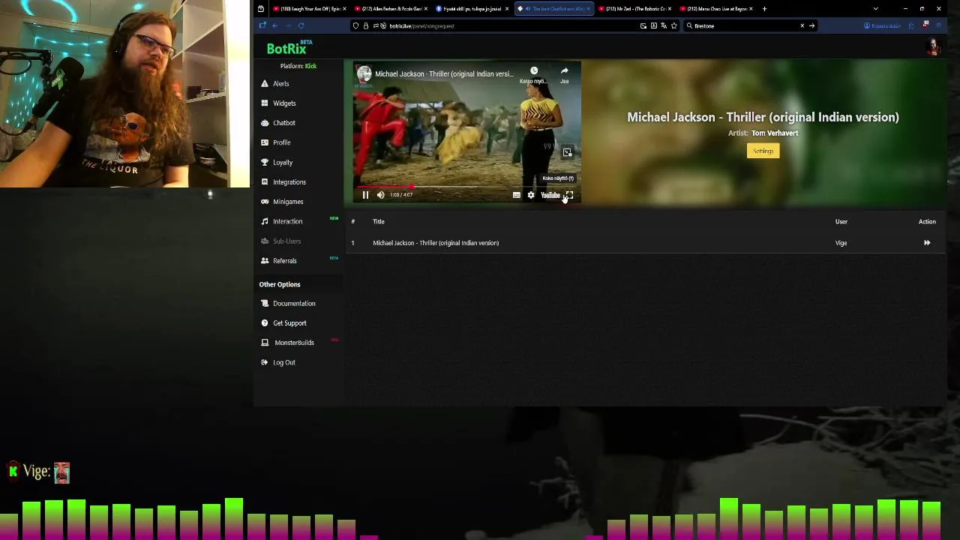
Task: Click picture-in-picture icon on video
Action: [x=567, y=152]
